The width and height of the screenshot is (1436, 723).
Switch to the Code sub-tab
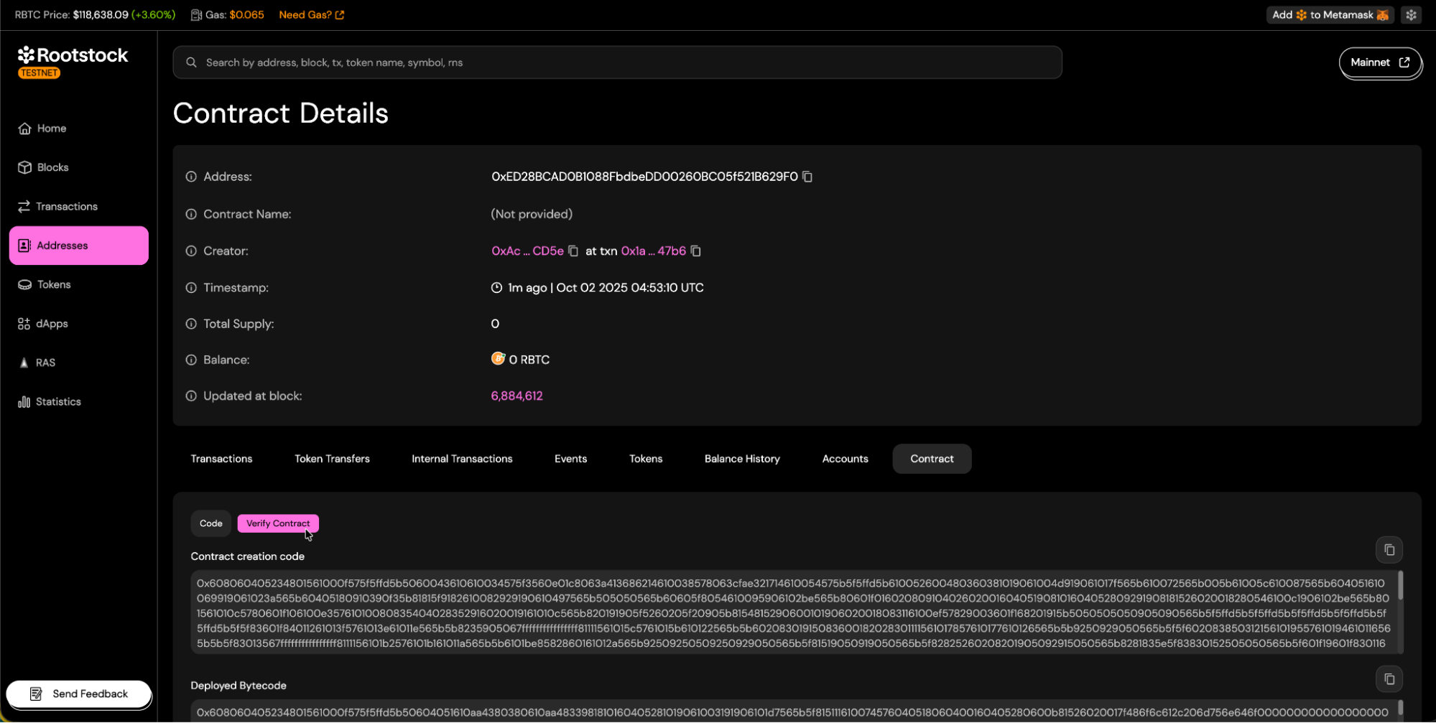210,523
